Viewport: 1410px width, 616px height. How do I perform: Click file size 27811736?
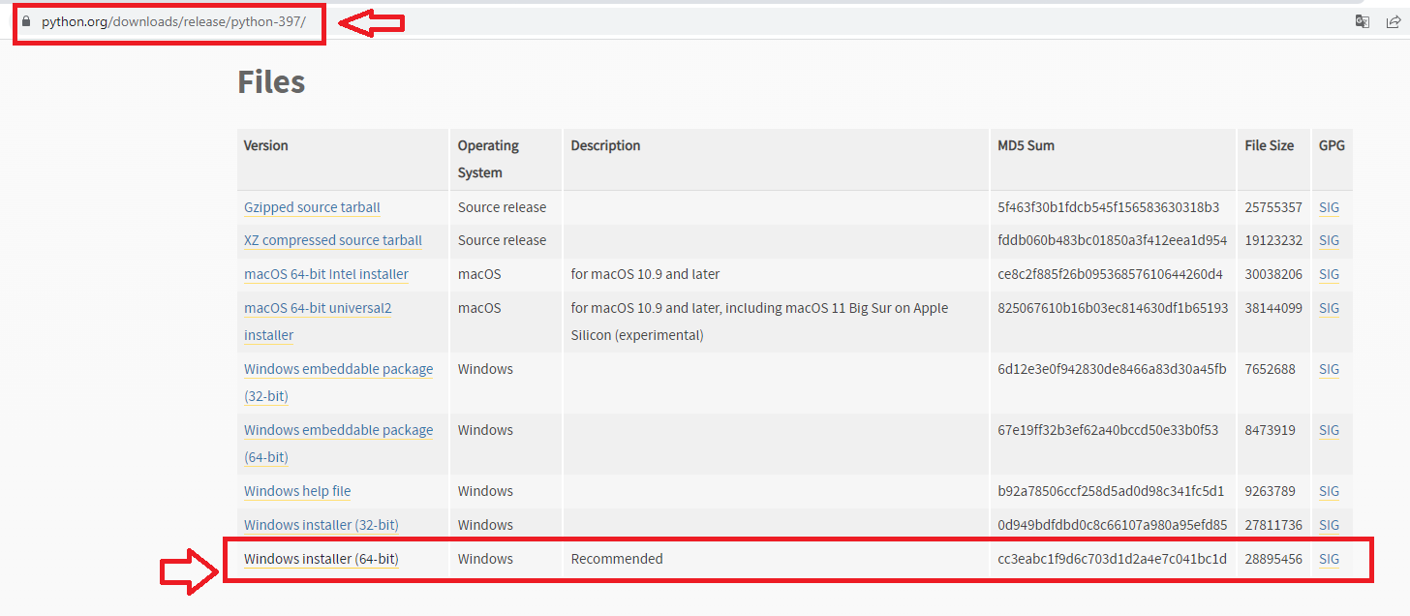pos(1273,525)
